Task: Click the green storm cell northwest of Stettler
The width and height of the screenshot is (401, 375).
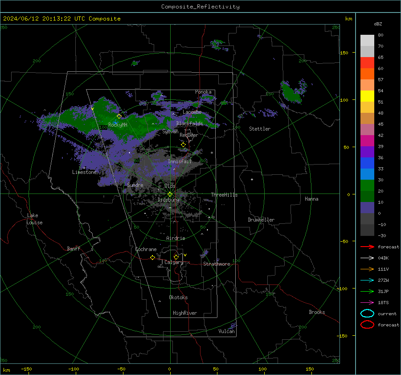Action: coord(291,94)
